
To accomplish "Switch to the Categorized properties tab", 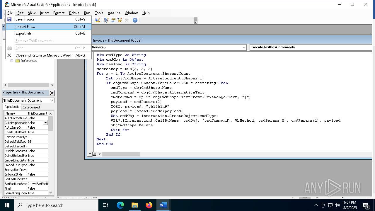I will [31, 107].
